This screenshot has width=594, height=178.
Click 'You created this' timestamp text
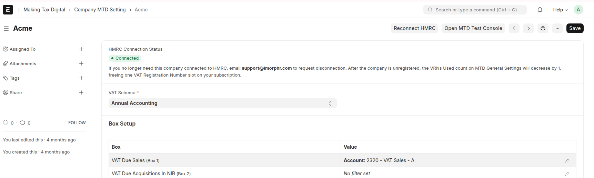click(36, 152)
